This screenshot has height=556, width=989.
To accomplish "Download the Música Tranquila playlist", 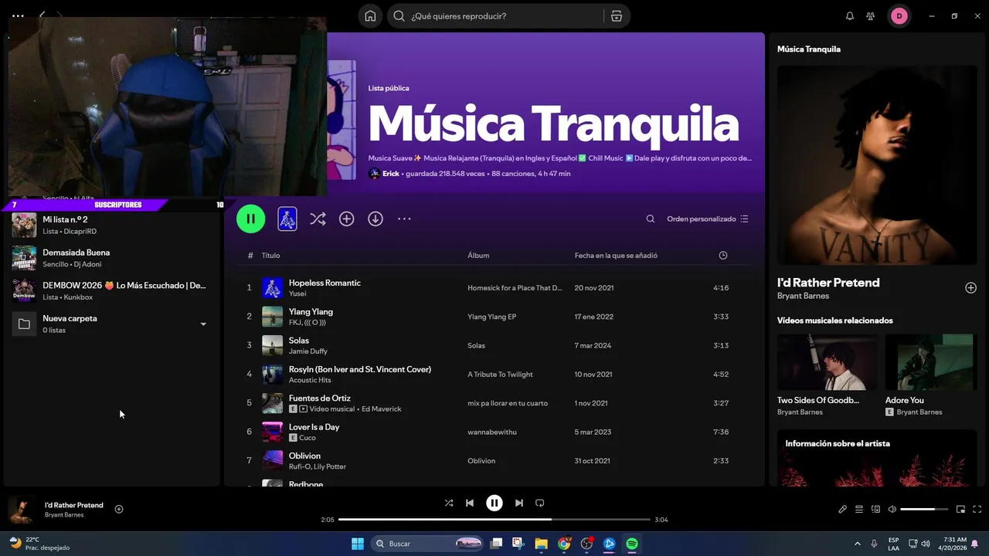I will pyautogui.click(x=376, y=219).
